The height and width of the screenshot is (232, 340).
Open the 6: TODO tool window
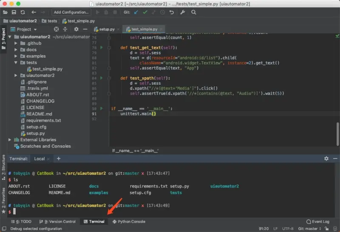click(21, 222)
